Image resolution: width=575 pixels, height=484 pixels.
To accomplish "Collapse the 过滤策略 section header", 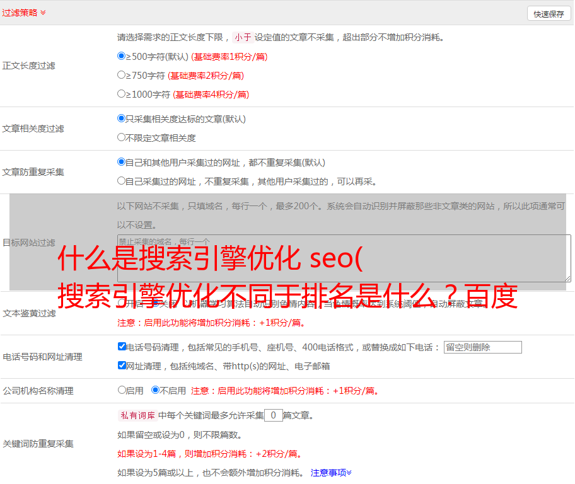I will click(x=24, y=13).
